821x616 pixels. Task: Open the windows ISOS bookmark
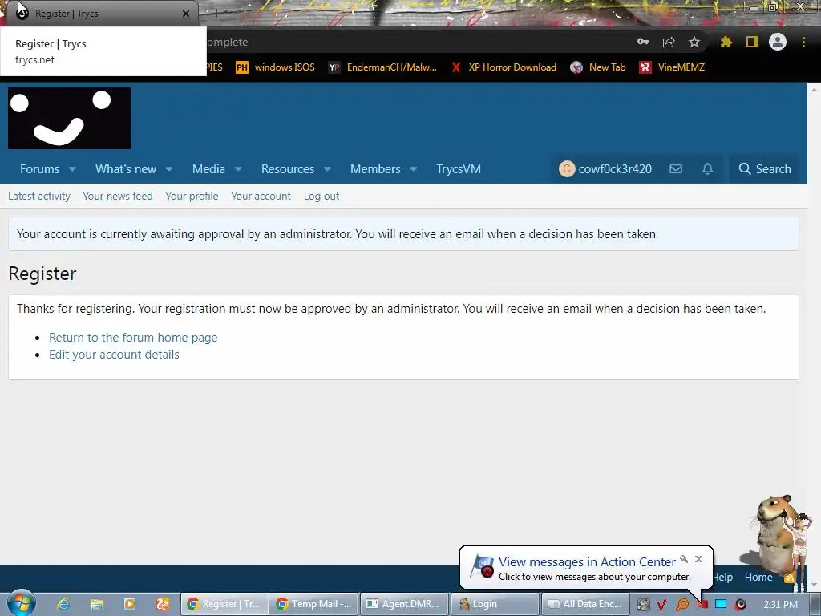pos(276,67)
